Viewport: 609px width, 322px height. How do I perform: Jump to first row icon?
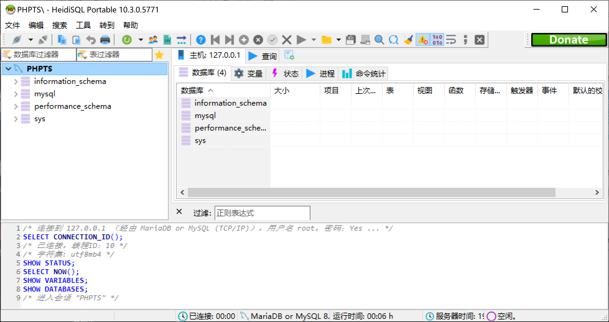[215, 40]
